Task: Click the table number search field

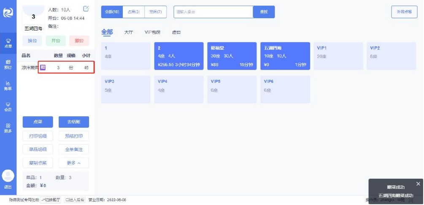Action: coord(213,12)
